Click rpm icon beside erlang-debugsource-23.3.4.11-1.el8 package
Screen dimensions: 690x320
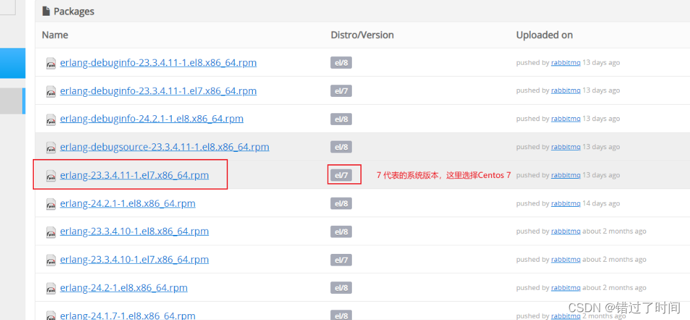point(51,148)
